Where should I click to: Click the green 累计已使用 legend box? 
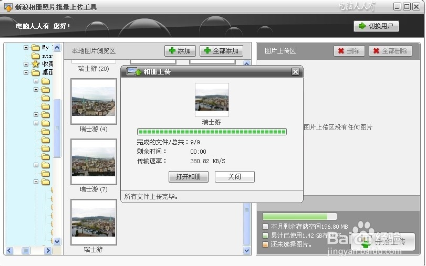coord(265,236)
